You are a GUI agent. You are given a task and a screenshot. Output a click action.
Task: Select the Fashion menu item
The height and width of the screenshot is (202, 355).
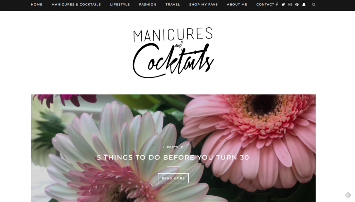(148, 4)
